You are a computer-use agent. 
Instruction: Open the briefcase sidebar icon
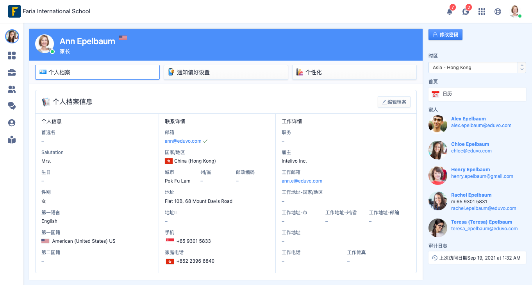click(12, 73)
